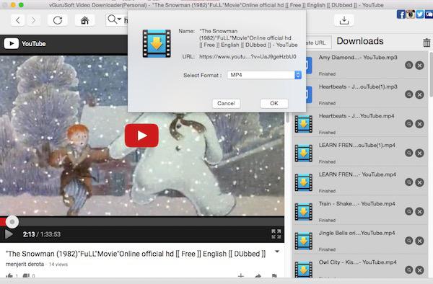Click the 14 views count text
433x284 pixels.
(58, 264)
